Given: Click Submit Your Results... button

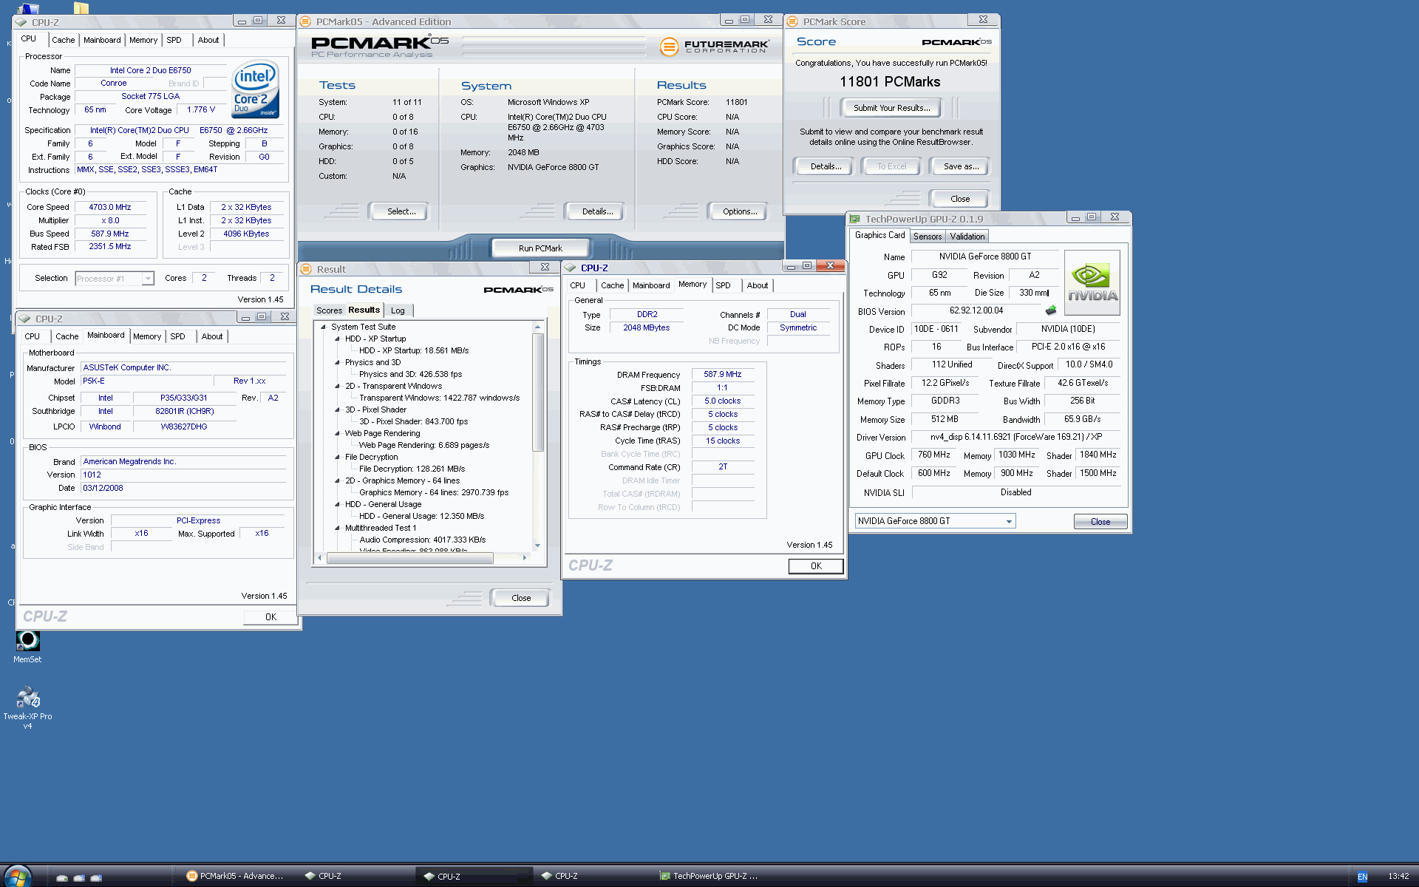Looking at the screenshot, I should pos(891,108).
